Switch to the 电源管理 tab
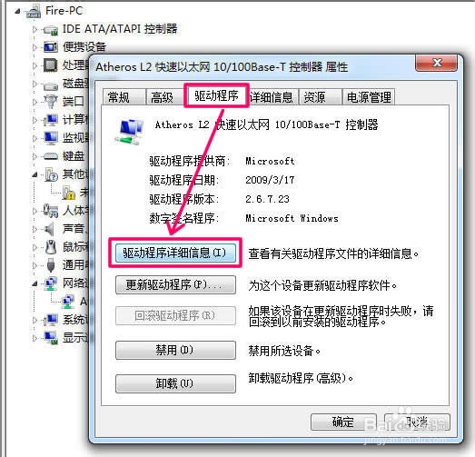The image size is (475, 457). [x=369, y=97]
